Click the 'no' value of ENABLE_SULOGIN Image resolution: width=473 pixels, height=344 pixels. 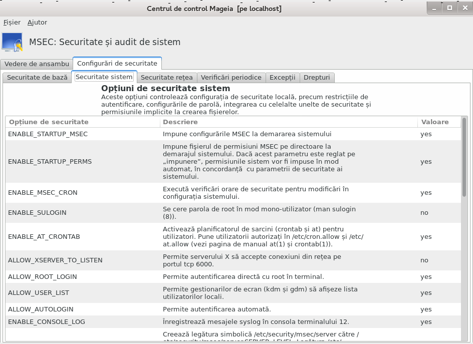(x=424, y=213)
